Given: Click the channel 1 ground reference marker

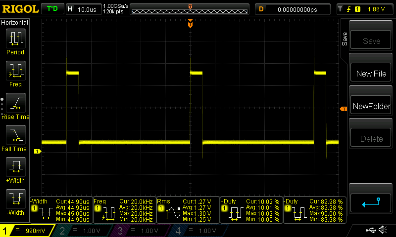Looking at the screenshot, I should (x=38, y=152).
